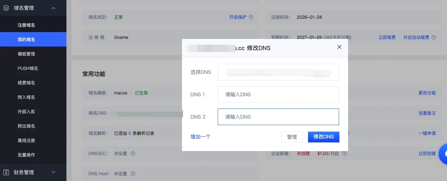The height and width of the screenshot is (181, 447).
Task: Click help icon next to $1.00/月起
Action: click(x=344, y=154)
